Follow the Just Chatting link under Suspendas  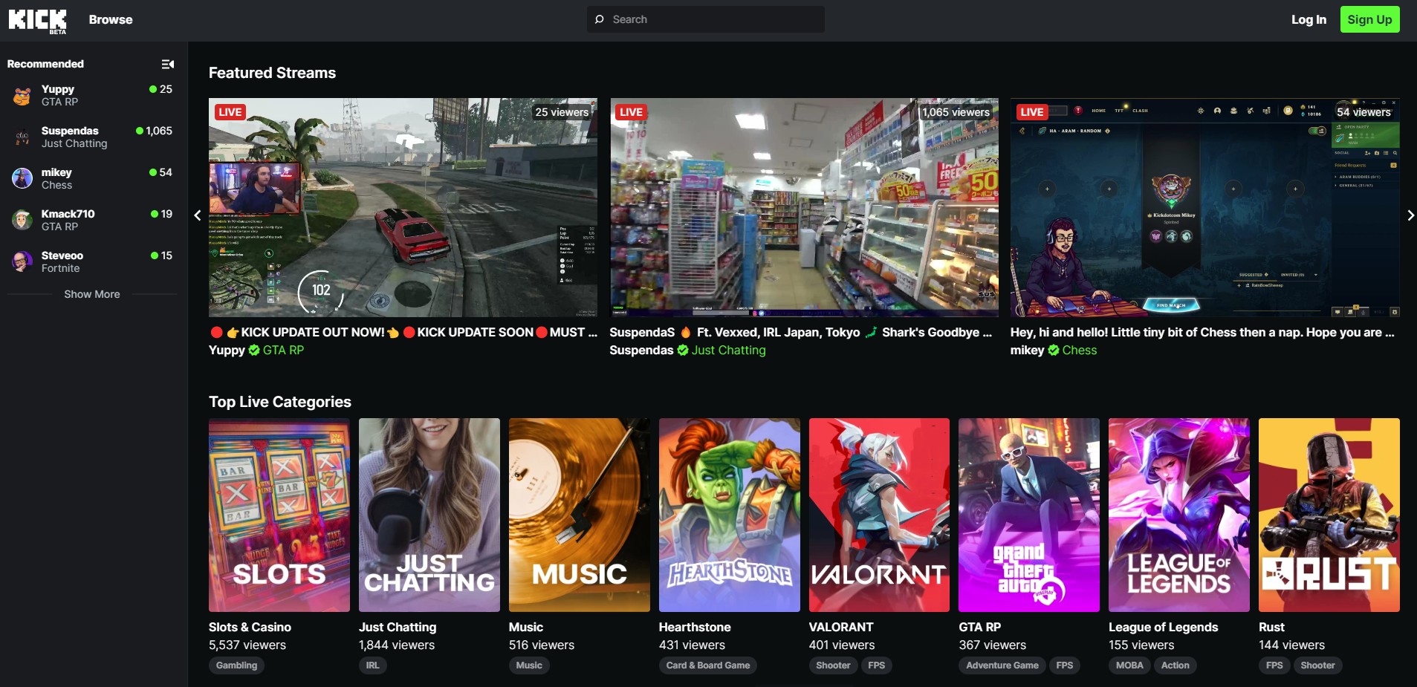click(x=728, y=351)
